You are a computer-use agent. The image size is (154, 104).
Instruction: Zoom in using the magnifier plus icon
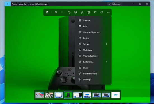tap(56, 12)
